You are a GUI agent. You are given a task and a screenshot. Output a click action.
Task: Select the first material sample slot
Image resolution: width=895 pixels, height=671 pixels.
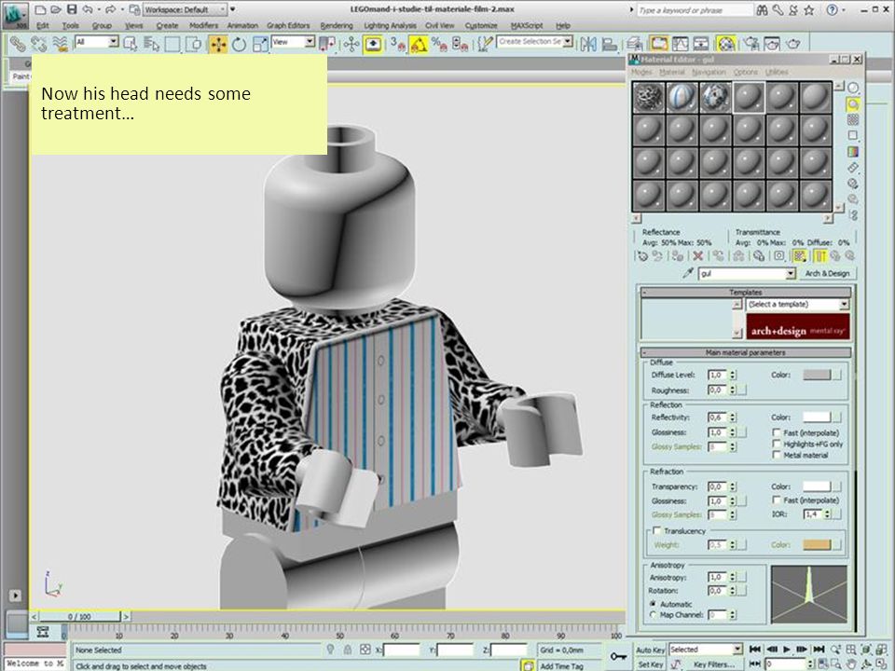pos(649,97)
